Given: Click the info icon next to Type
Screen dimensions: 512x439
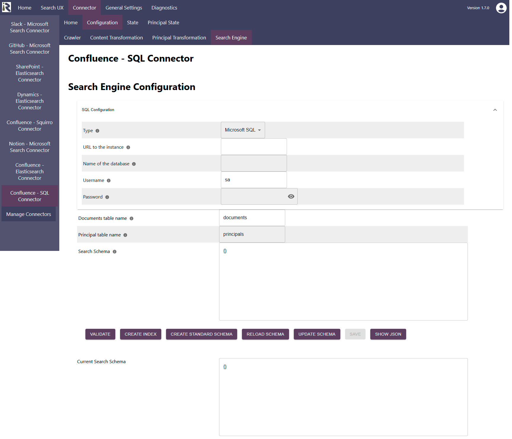Looking at the screenshot, I should (x=98, y=131).
